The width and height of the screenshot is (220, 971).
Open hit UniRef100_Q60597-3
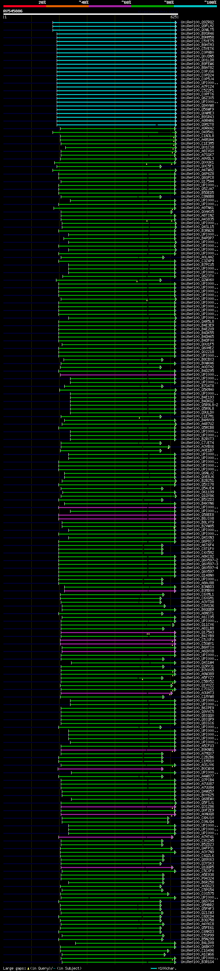pyautogui.click(x=199, y=564)
